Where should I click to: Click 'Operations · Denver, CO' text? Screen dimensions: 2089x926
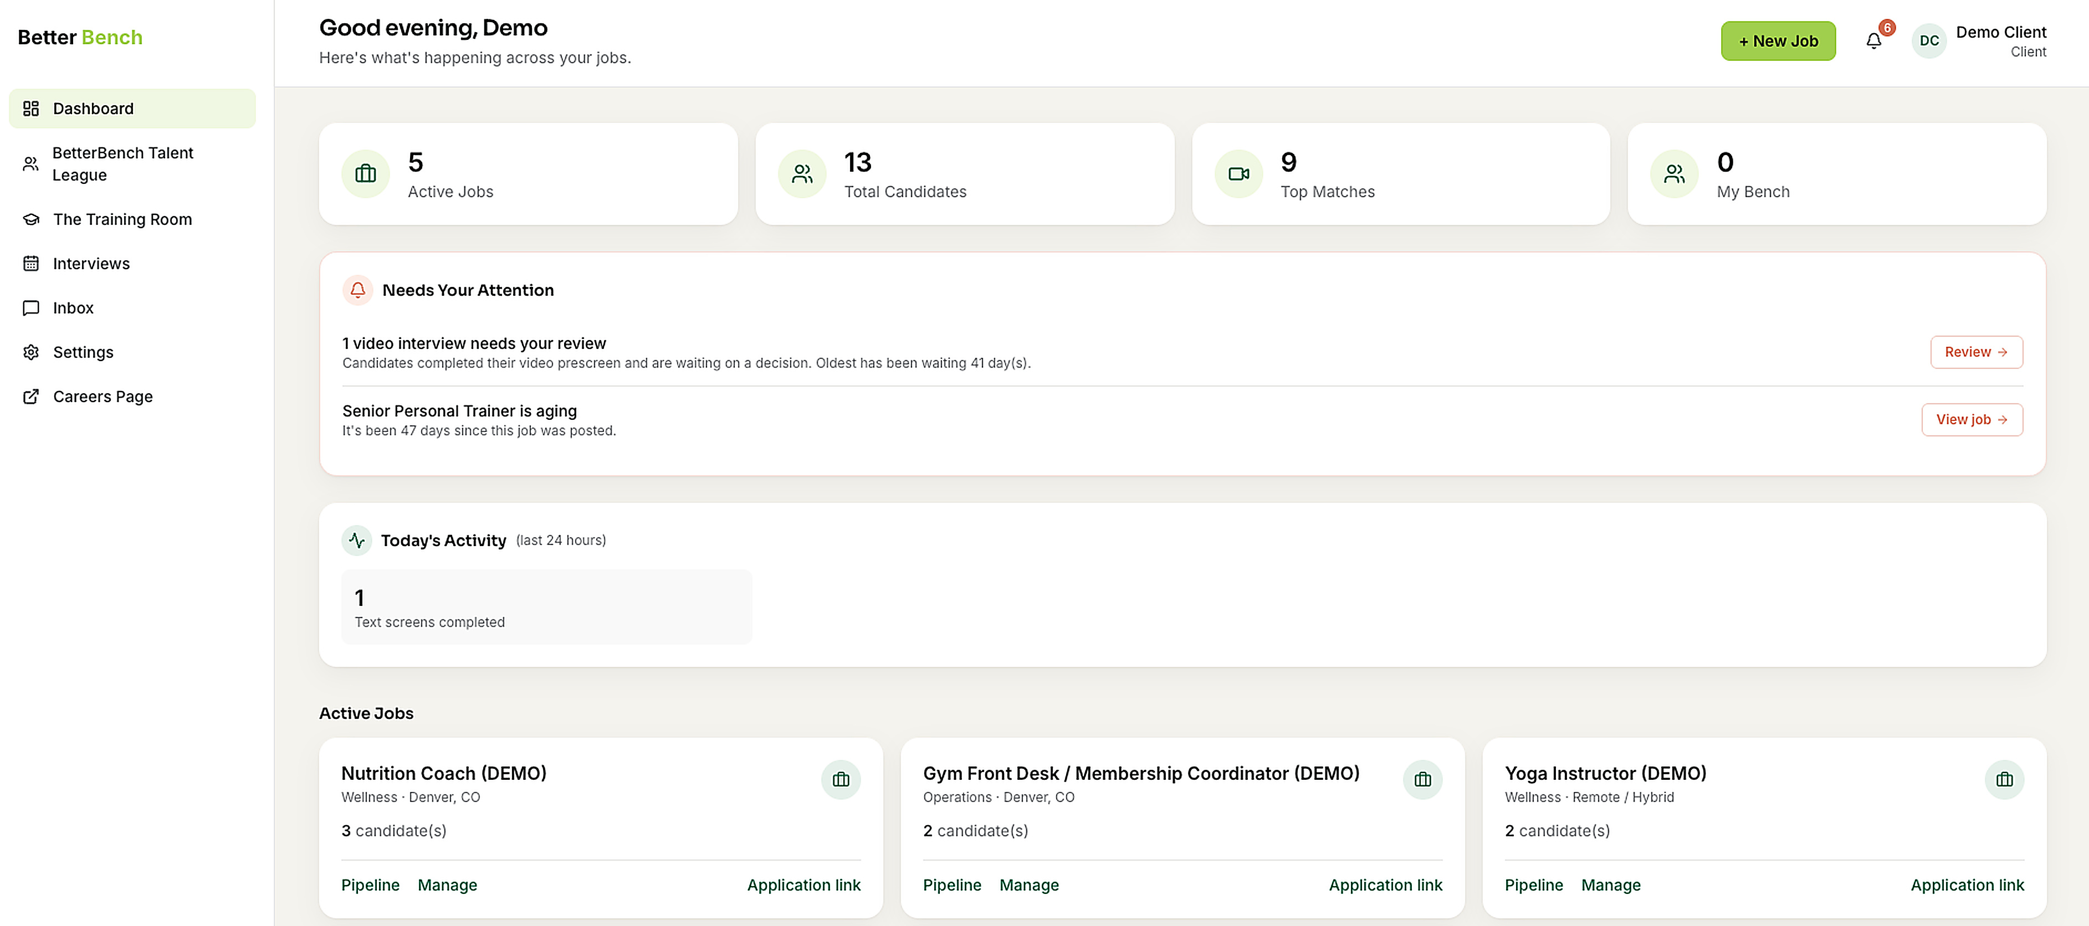999,798
